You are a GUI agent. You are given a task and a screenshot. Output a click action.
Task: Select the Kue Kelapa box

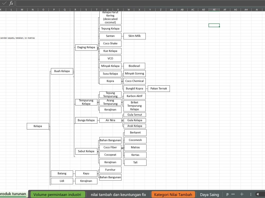point(110,51)
